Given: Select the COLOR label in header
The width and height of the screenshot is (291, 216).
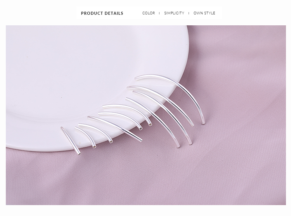Looking at the screenshot, I should 149,13.
